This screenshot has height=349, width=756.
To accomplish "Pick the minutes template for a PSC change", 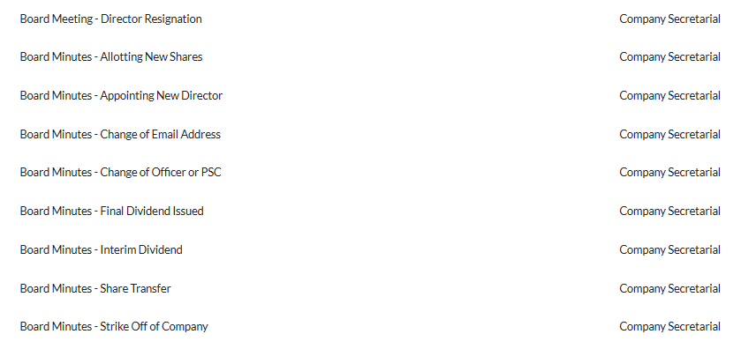I will point(120,173).
